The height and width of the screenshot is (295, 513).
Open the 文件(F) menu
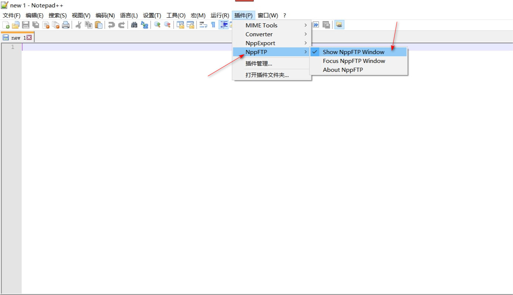[x=12, y=16]
